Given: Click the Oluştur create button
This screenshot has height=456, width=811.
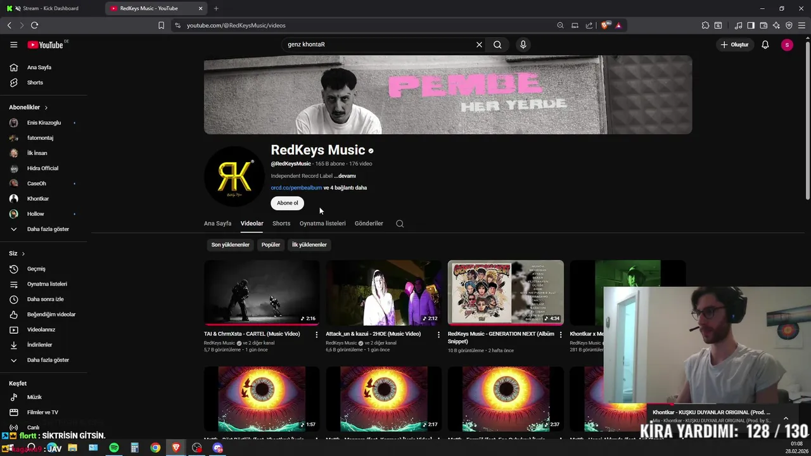Looking at the screenshot, I should coord(734,44).
